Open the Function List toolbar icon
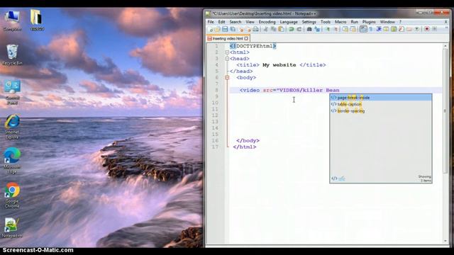This screenshot has width=454, height=255. (x=402, y=29)
